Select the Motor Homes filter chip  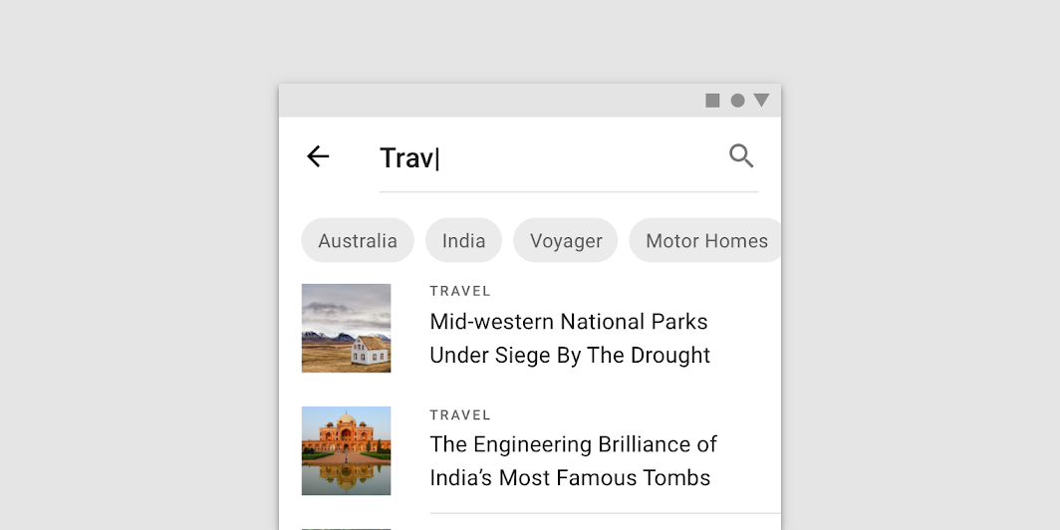point(705,241)
